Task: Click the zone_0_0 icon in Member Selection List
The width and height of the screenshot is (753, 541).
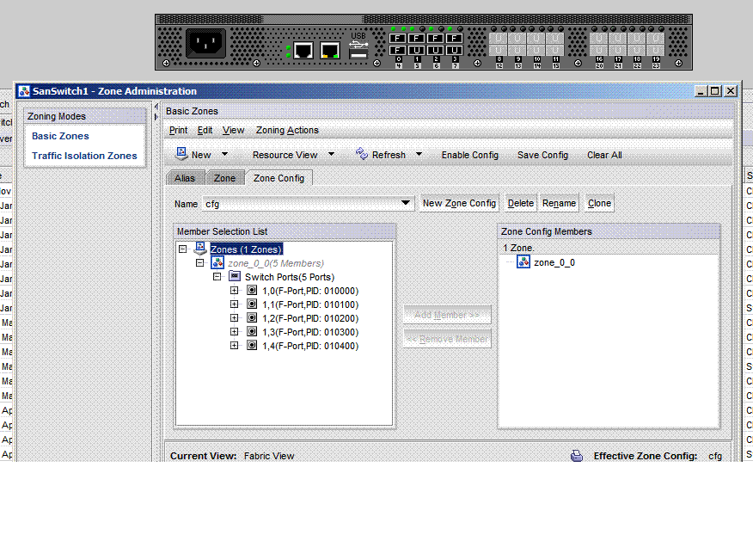Action: click(x=217, y=263)
